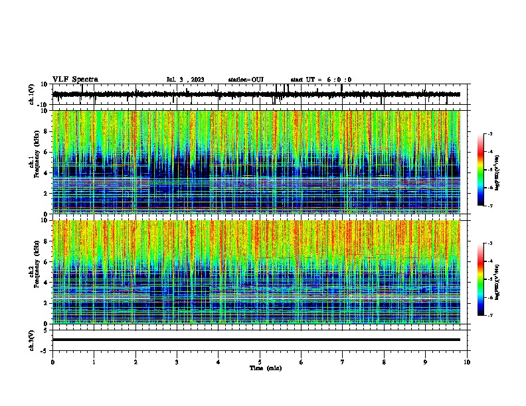This screenshot has width=526, height=406.
Task: Click the "ch.3(V)" bottom panel axis label
Action: point(32,340)
